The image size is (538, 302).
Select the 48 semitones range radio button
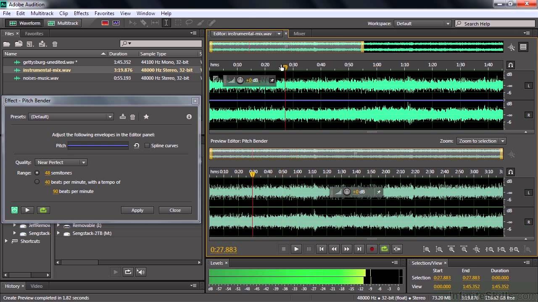[37, 173]
